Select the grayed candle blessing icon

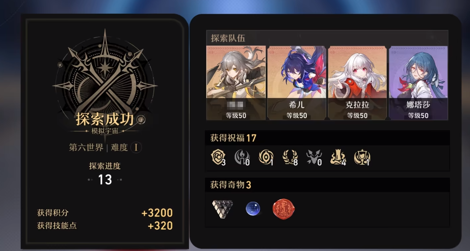[x=242, y=157]
